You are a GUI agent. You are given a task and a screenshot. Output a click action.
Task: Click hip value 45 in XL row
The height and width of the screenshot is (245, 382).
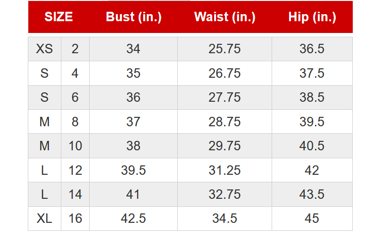coord(312,219)
